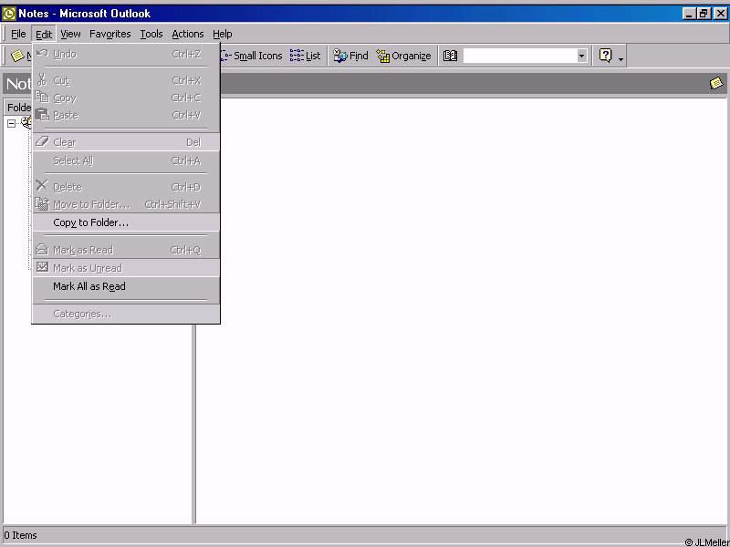The width and height of the screenshot is (730, 547).
Task: Click the Paste clipboard entry
Action: [x=126, y=115]
